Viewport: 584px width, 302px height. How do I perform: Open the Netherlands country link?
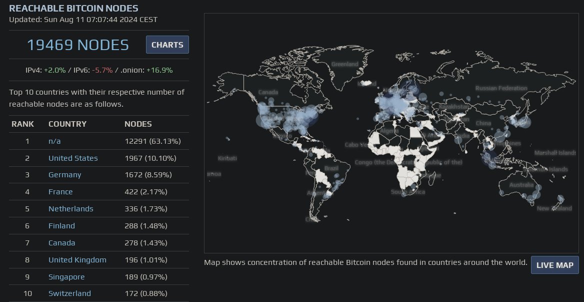(x=71, y=209)
